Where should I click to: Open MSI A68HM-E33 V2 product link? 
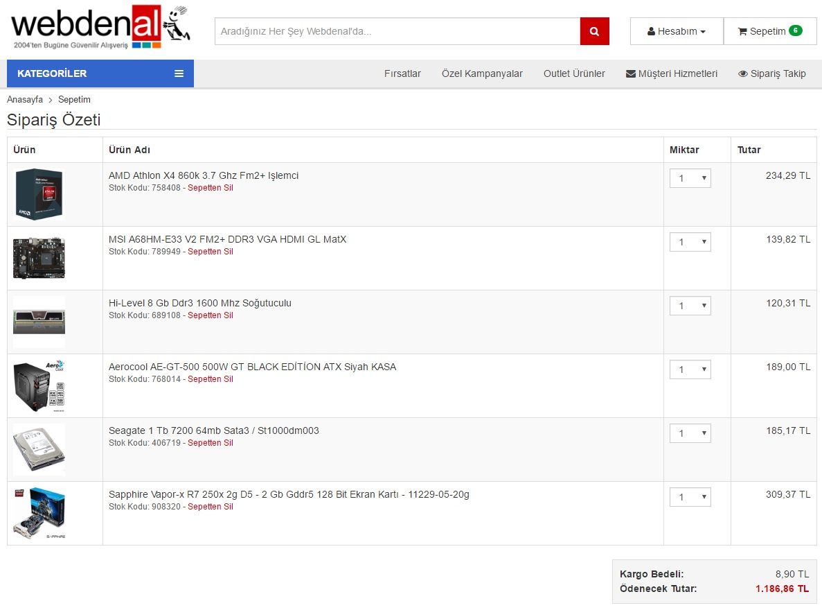(x=228, y=239)
